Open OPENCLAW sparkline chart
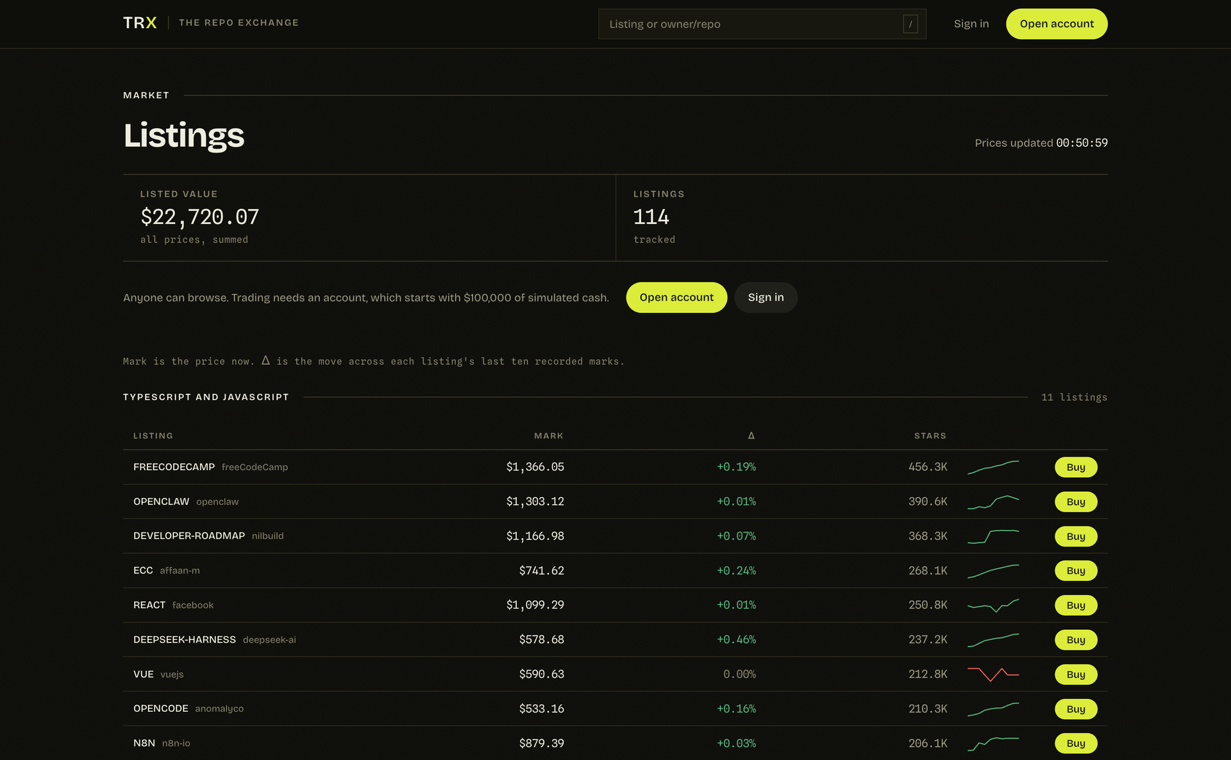The image size is (1231, 760). (x=993, y=502)
